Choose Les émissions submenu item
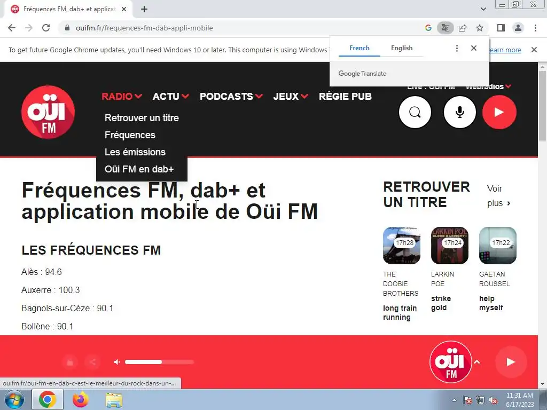 tap(135, 152)
